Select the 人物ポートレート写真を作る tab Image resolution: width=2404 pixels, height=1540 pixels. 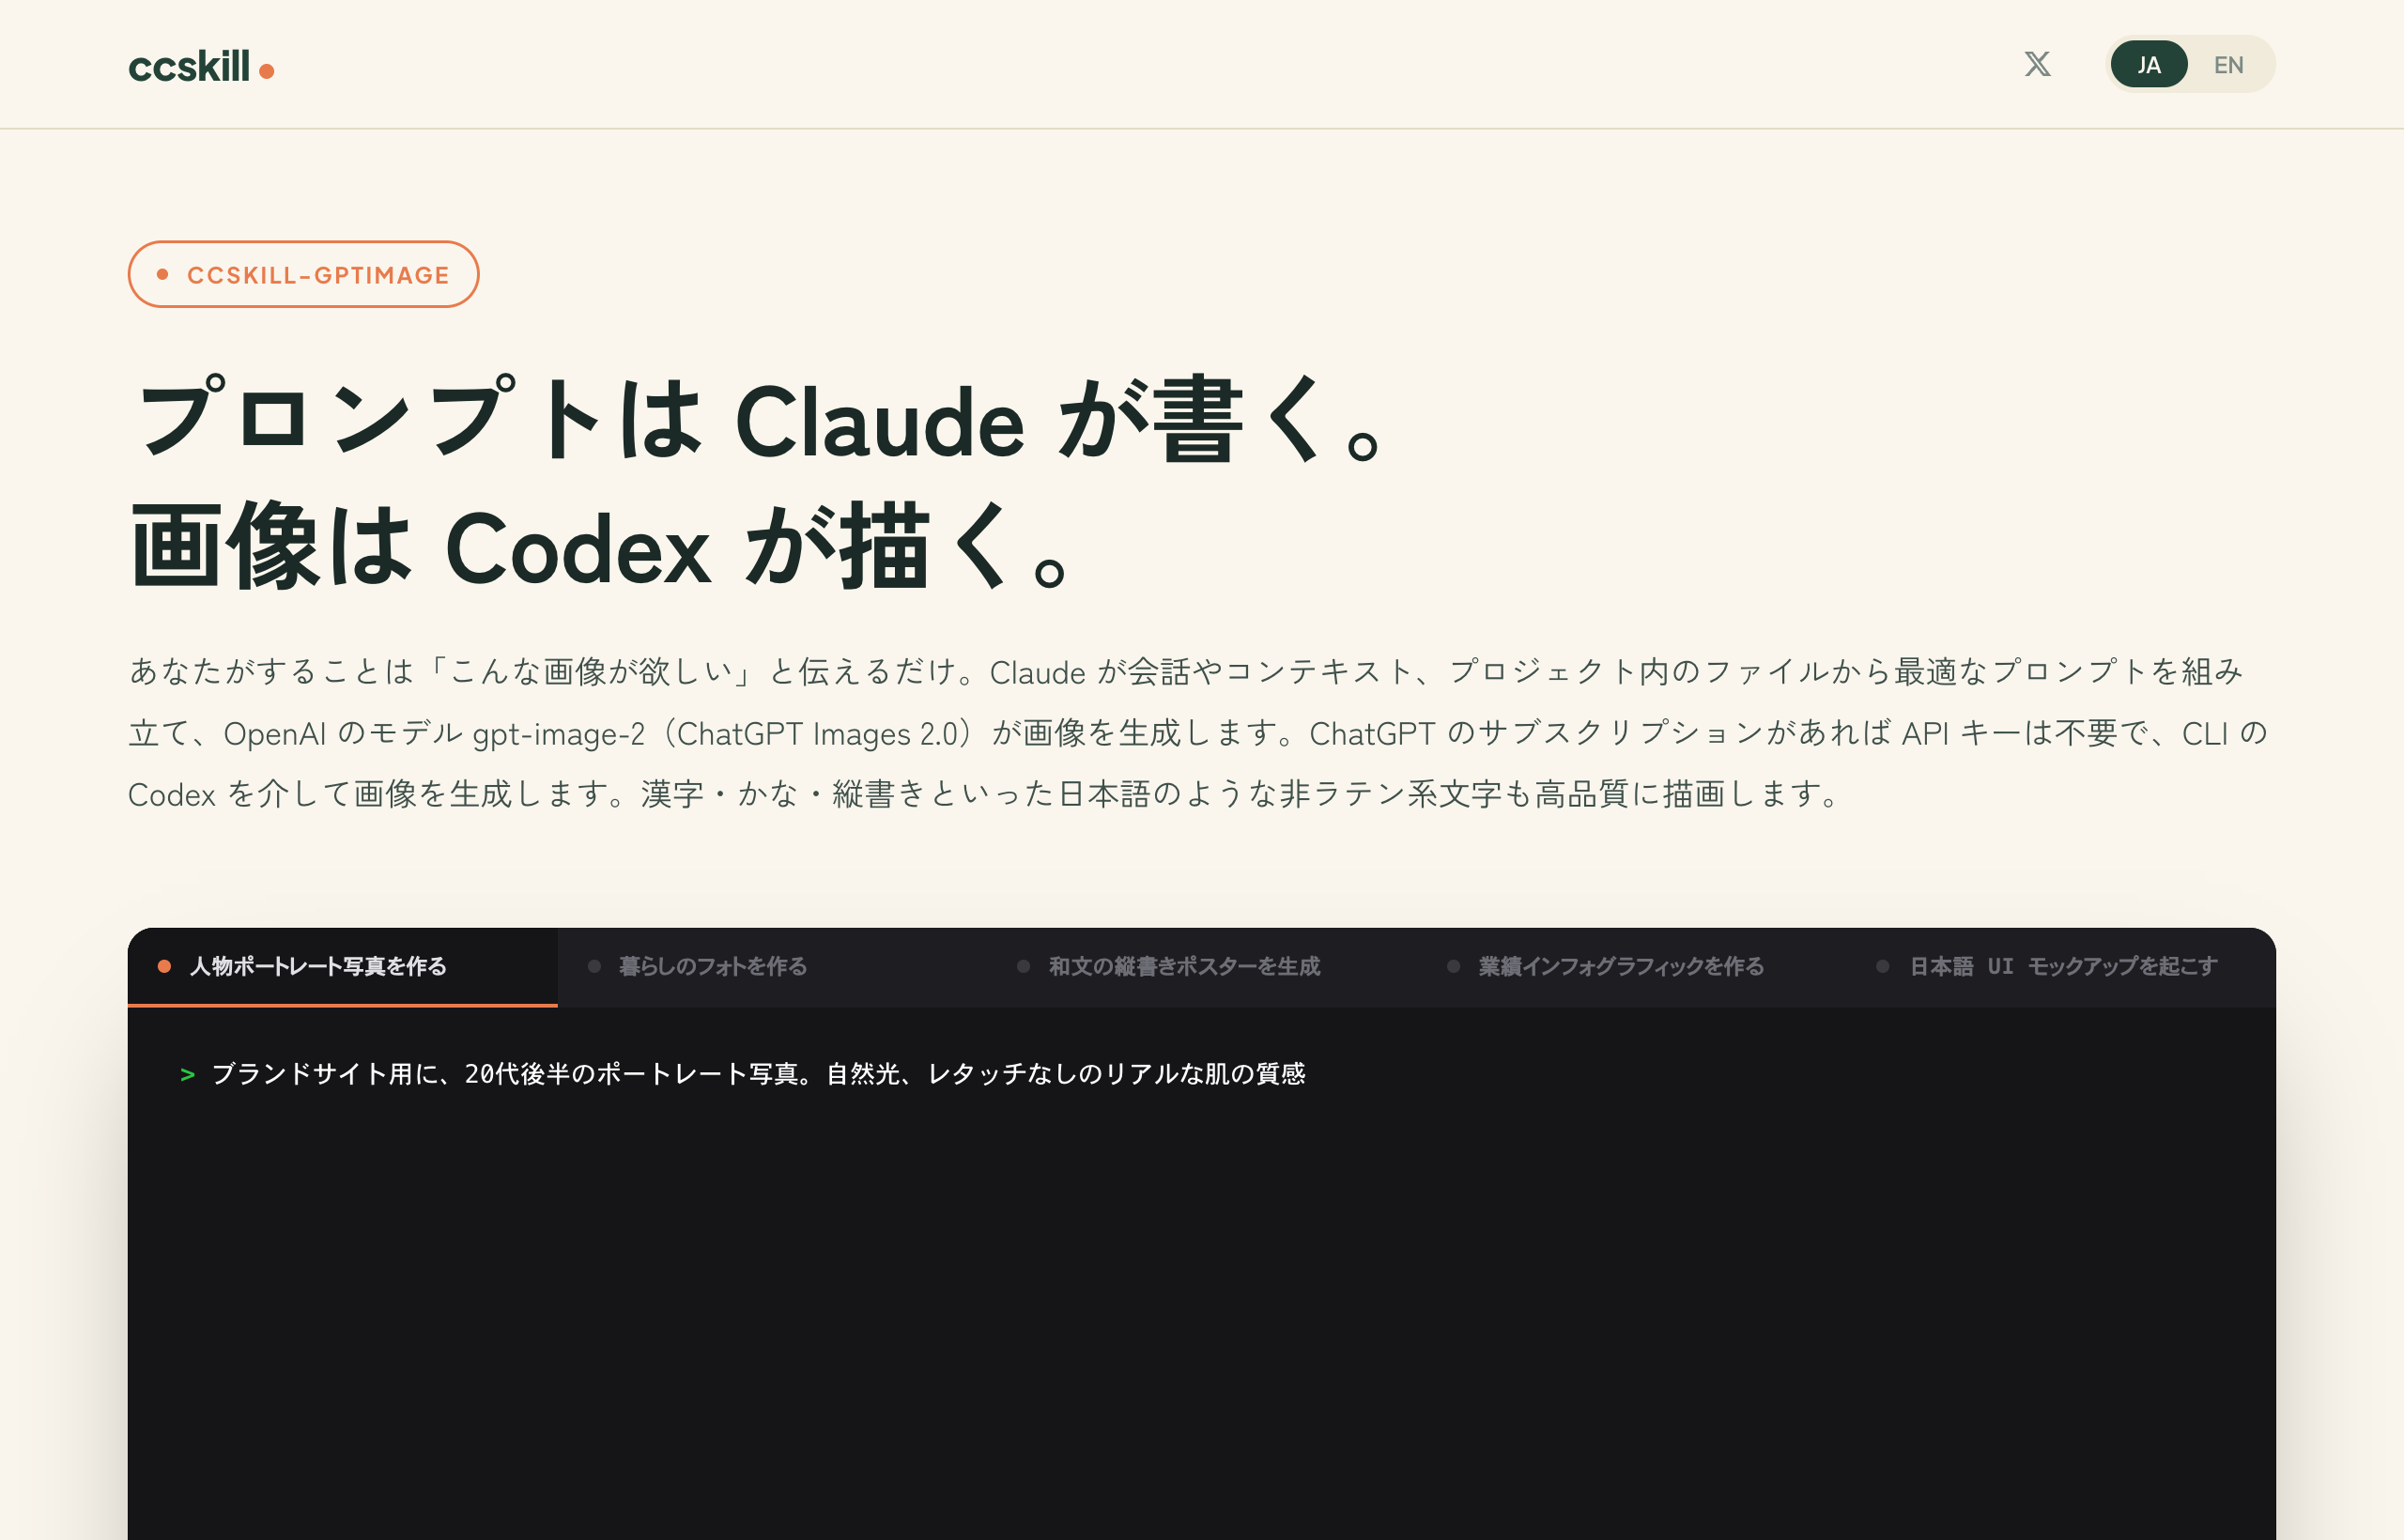click(x=342, y=966)
